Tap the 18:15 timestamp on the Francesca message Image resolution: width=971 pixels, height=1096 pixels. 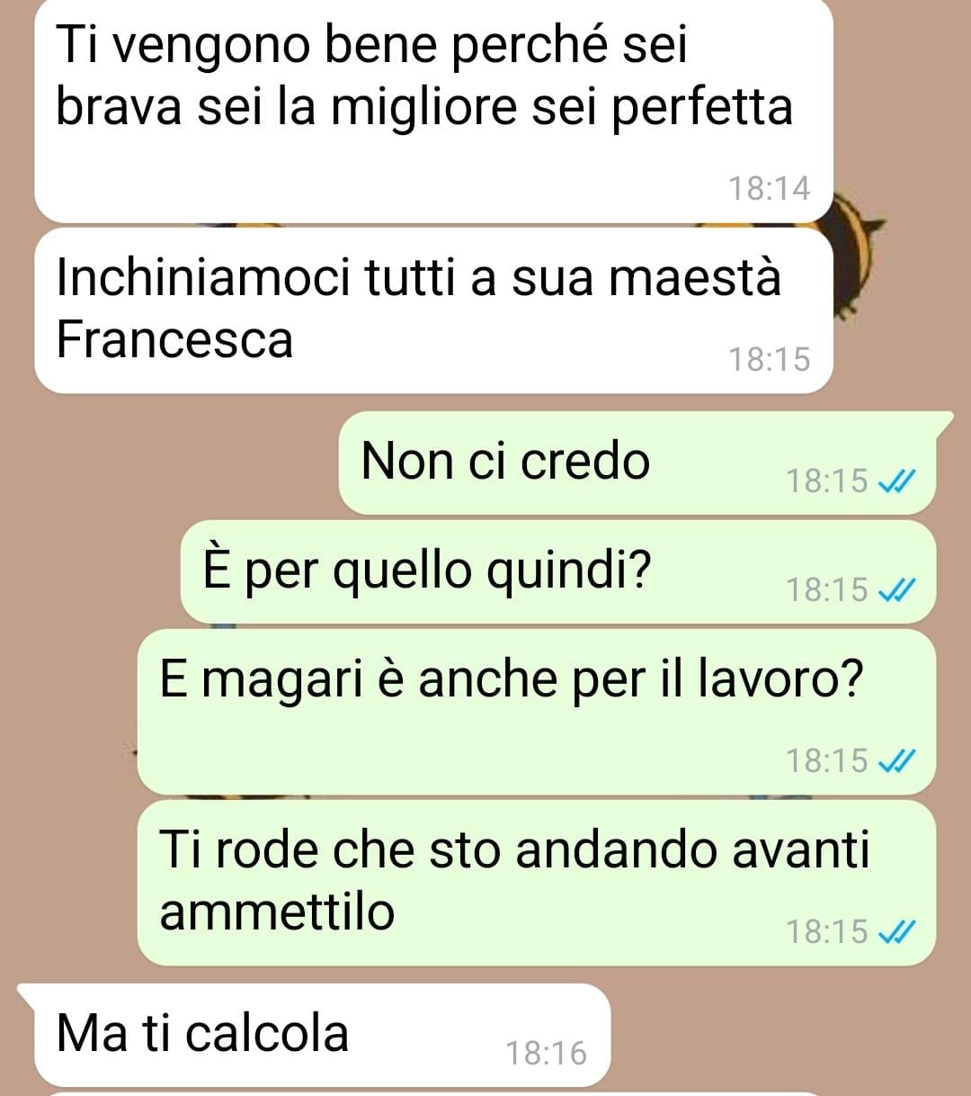tap(769, 360)
